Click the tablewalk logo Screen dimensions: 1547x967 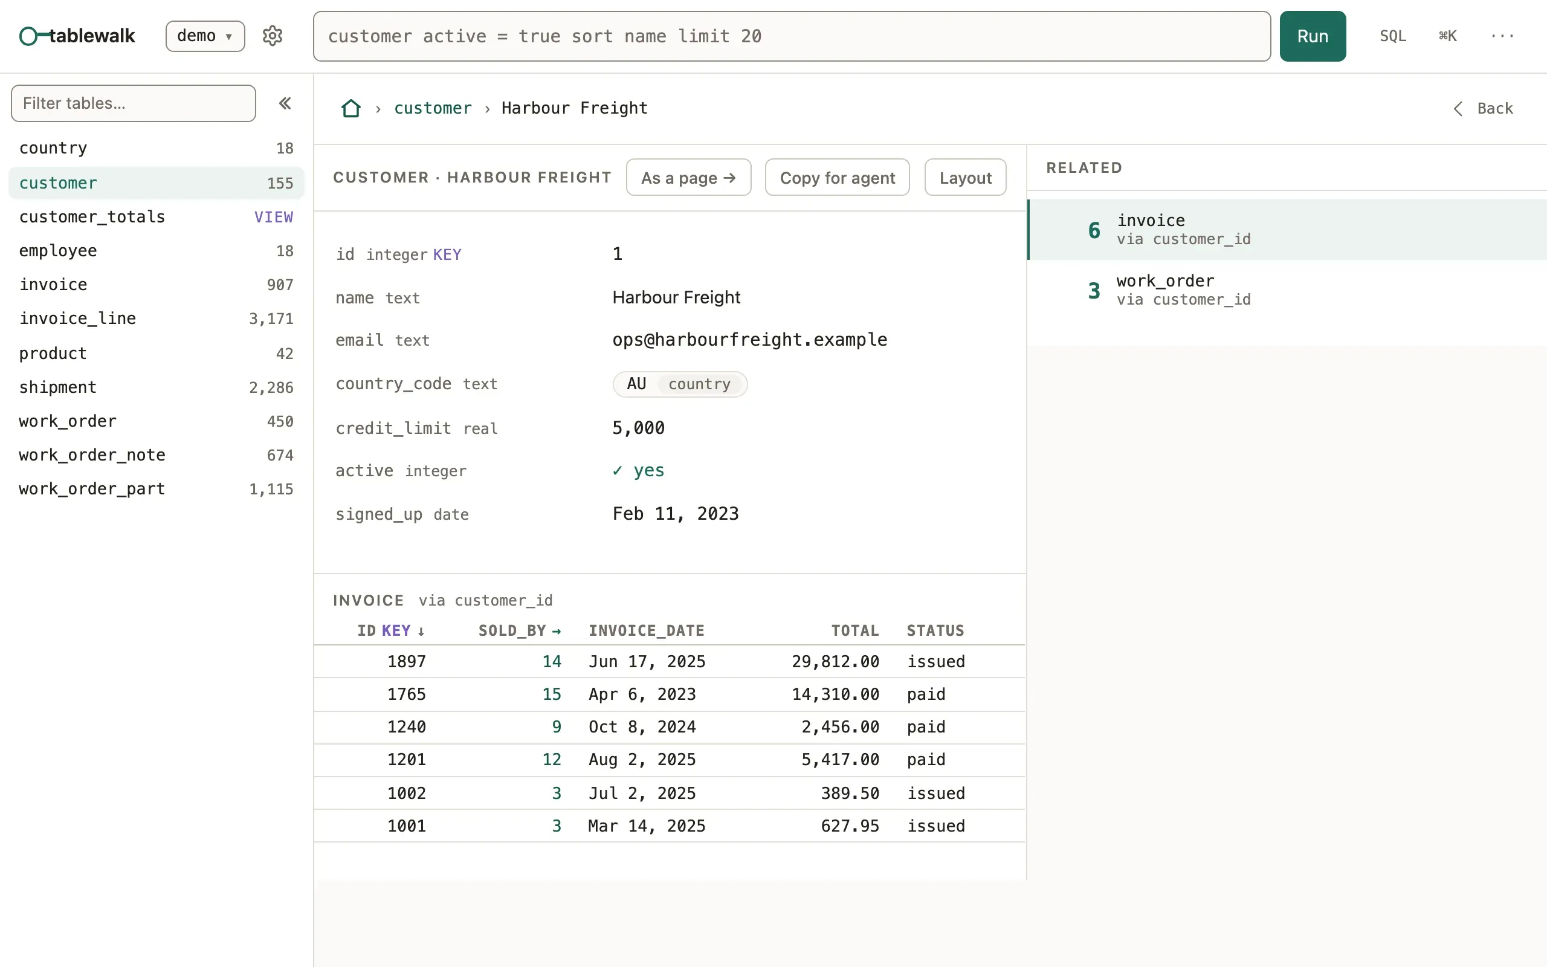point(77,36)
